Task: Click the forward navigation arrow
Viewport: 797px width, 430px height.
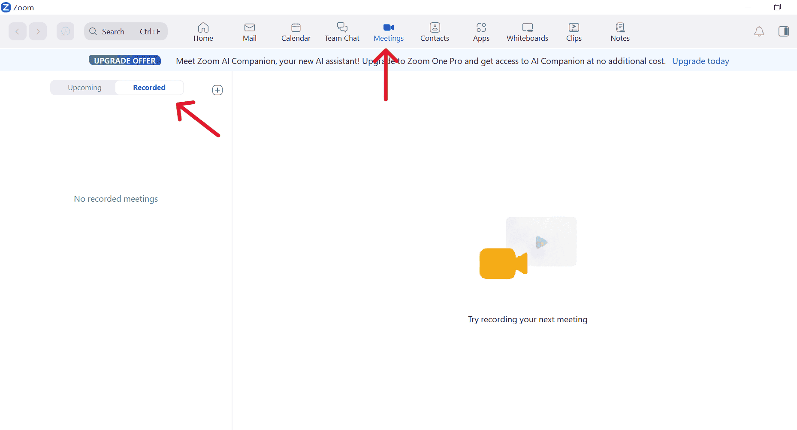Action: click(38, 31)
